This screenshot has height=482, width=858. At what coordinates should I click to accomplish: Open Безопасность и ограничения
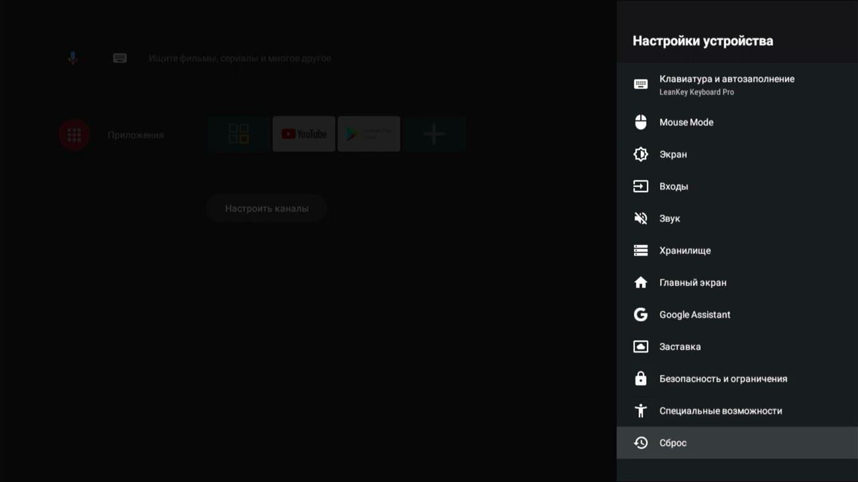pyautogui.click(x=737, y=378)
